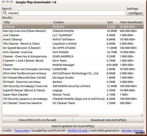Sort by Num Downloads column header
Viewport: 147px width, 136px height.
(x=131, y=22)
